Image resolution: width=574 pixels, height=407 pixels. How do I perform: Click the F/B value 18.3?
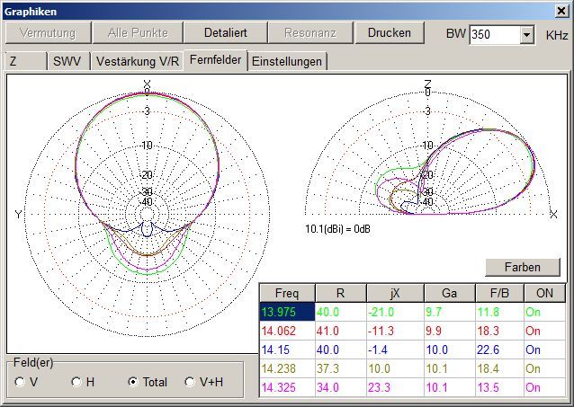click(x=499, y=331)
